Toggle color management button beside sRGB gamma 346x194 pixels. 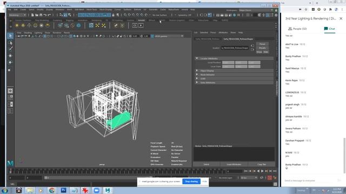click(x=152, y=36)
